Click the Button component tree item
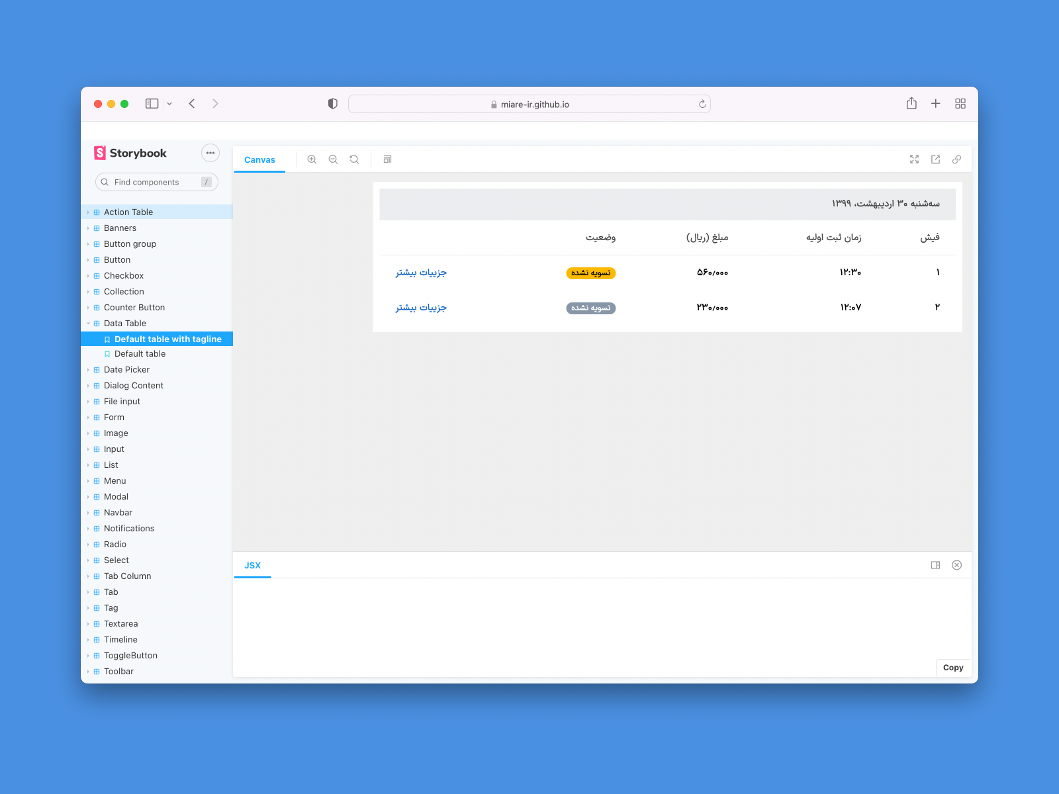This screenshot has height=794, width=1059. pyautogui.click(x=157, y=259)
